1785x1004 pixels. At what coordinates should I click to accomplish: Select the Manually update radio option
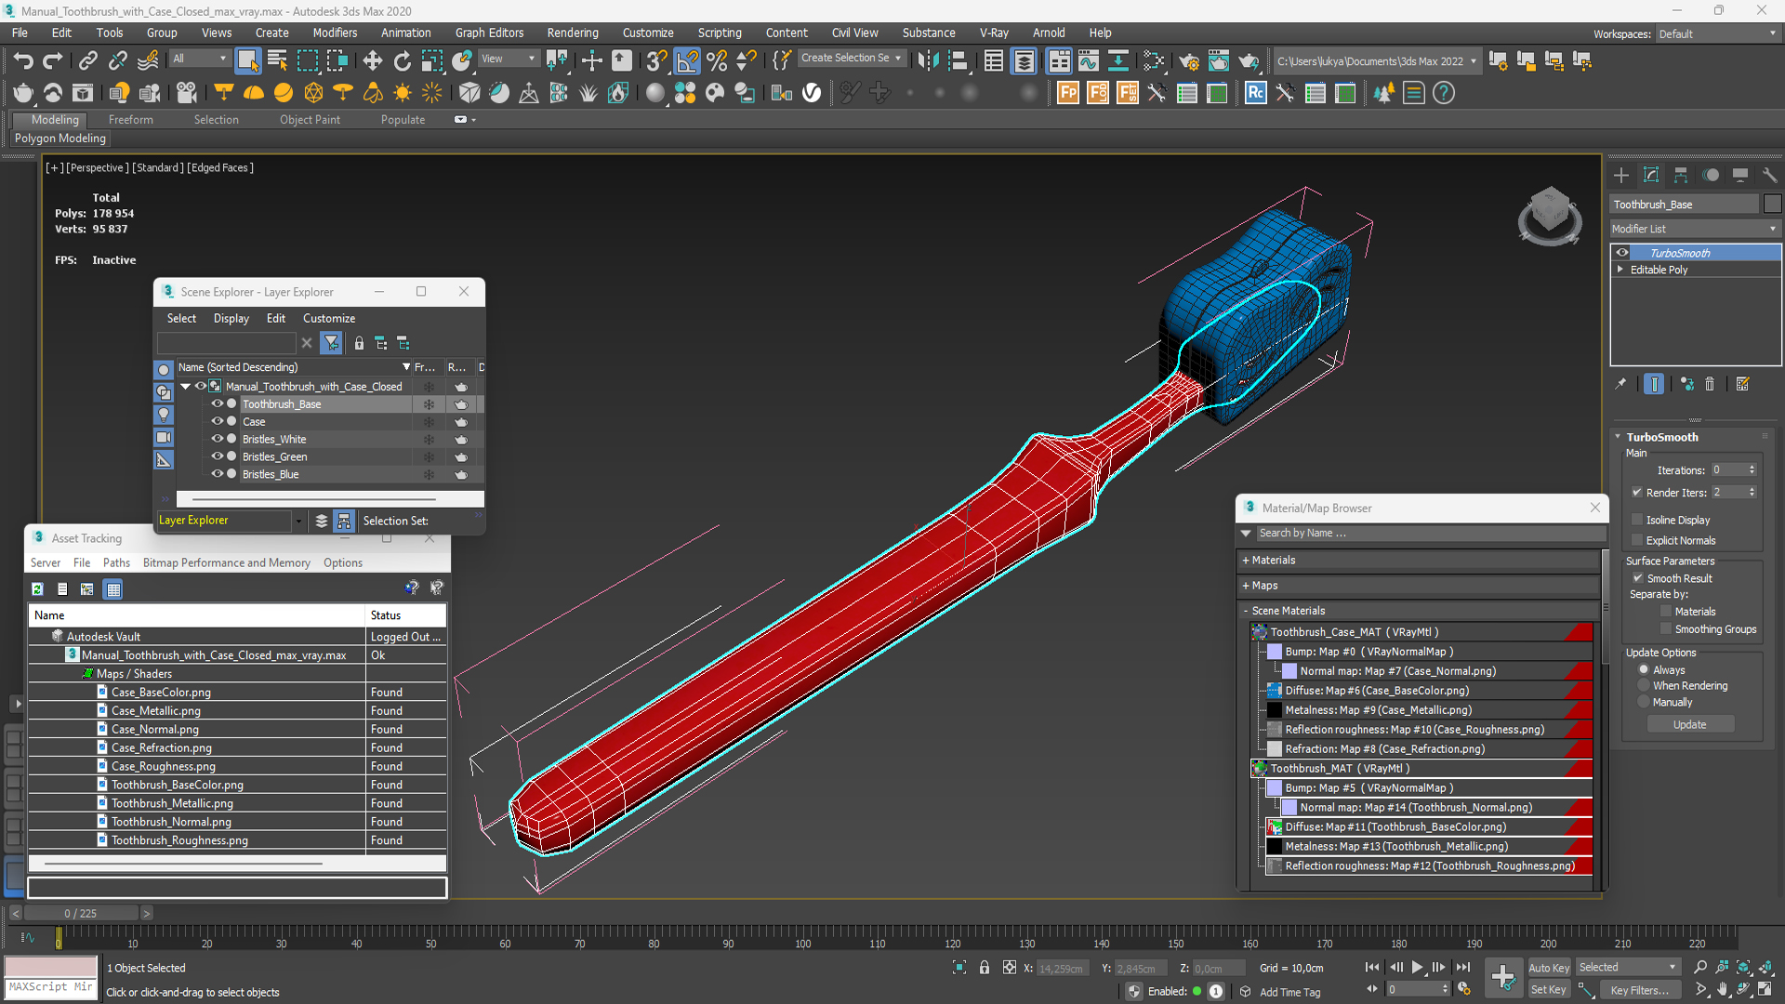tap(1644, 703)
